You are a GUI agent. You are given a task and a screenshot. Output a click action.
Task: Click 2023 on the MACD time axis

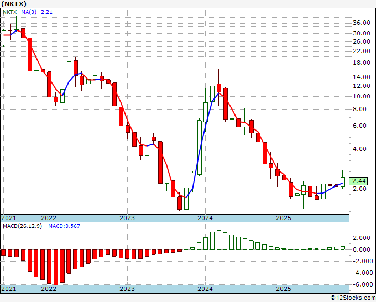tap(127, 289)
